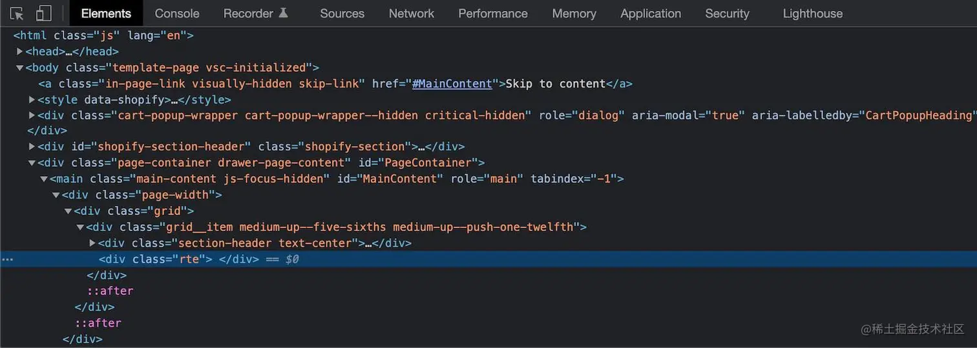Select the html class js row
This screenshot has height=348, width=977.
tap(488, 35)
